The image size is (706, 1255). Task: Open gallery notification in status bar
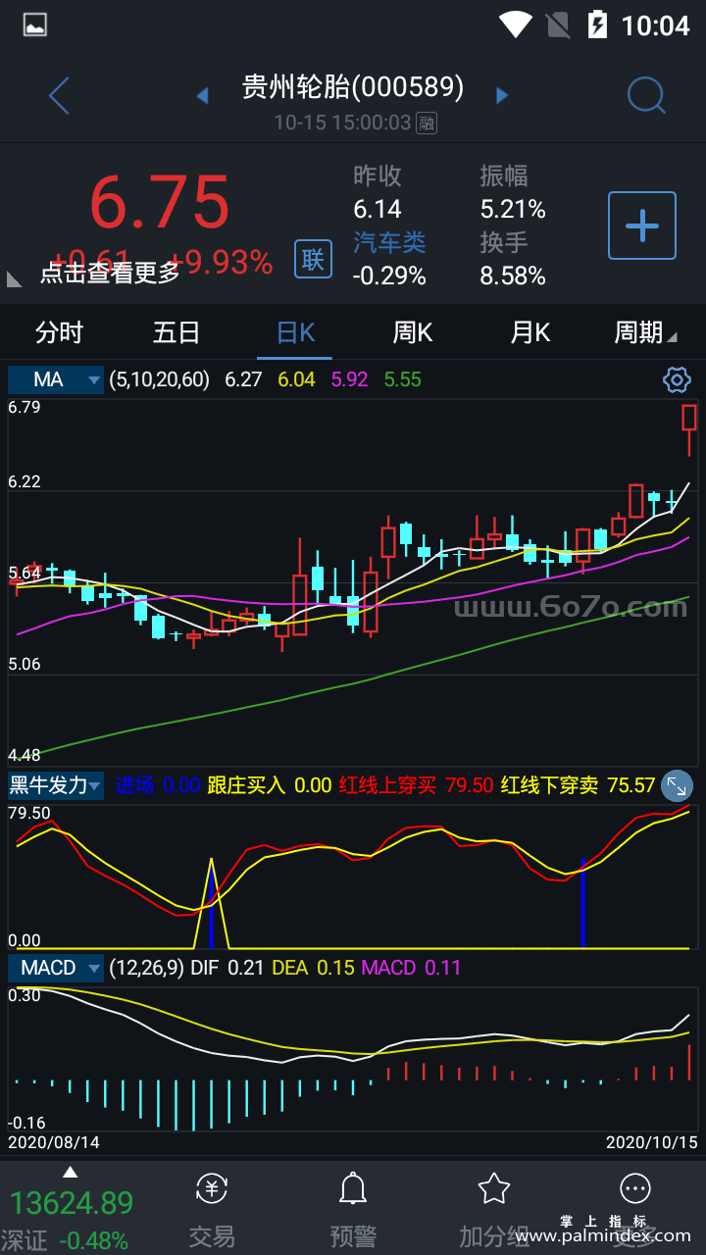tap(35, 25)
